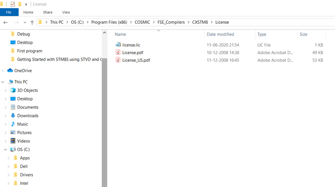Click the properties checkmark in quick access toolbar
The height and width of the screenshot is (187, 335).
coord(13,4)
